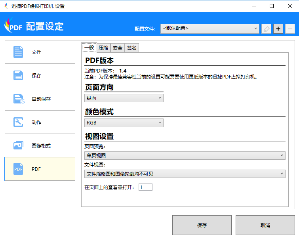The width and height of the screenshot is (299, 239).
Task: Switch to the 一般 tab
Action: 89,47
